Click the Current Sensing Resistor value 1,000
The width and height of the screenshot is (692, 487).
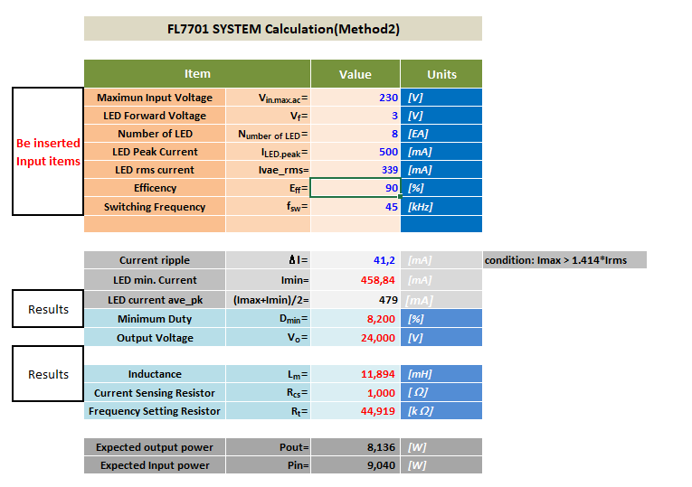click(355, 393)
